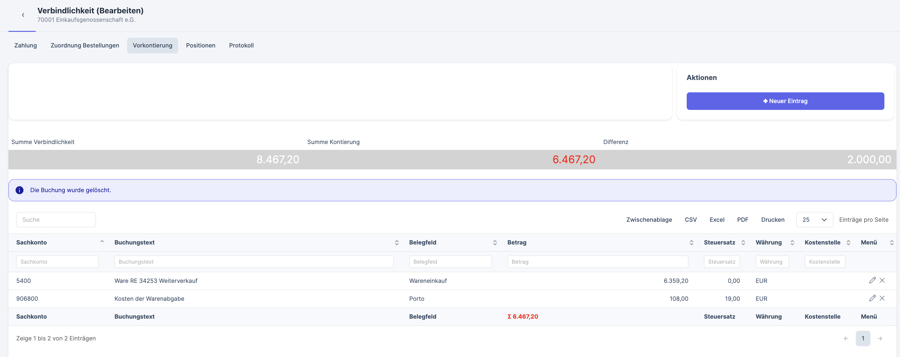Screen dimensions: 900x357
Task: Select page 1 in pagination
Action: [863, 338]
